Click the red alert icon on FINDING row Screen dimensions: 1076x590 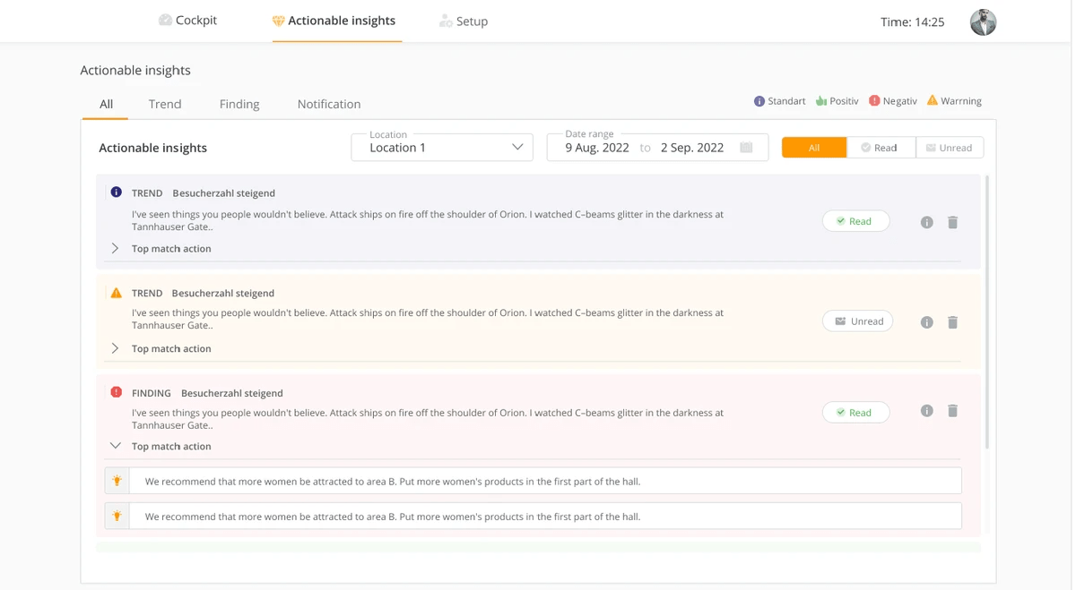point(116,392)
